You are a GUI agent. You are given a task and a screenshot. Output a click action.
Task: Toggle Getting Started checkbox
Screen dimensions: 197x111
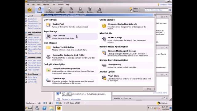tap(26, 37)
